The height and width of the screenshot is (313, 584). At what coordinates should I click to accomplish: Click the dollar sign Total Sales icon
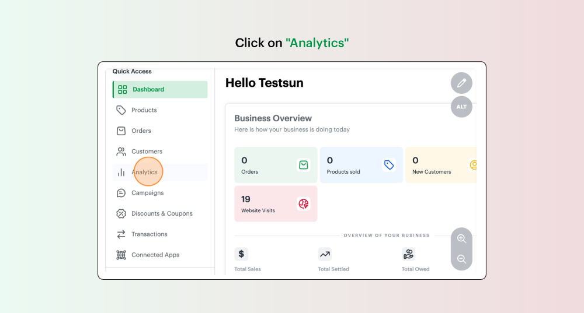tap(241, 254)
